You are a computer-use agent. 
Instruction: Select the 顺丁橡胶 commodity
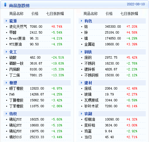pyautogui.click(x=16, y=88)
